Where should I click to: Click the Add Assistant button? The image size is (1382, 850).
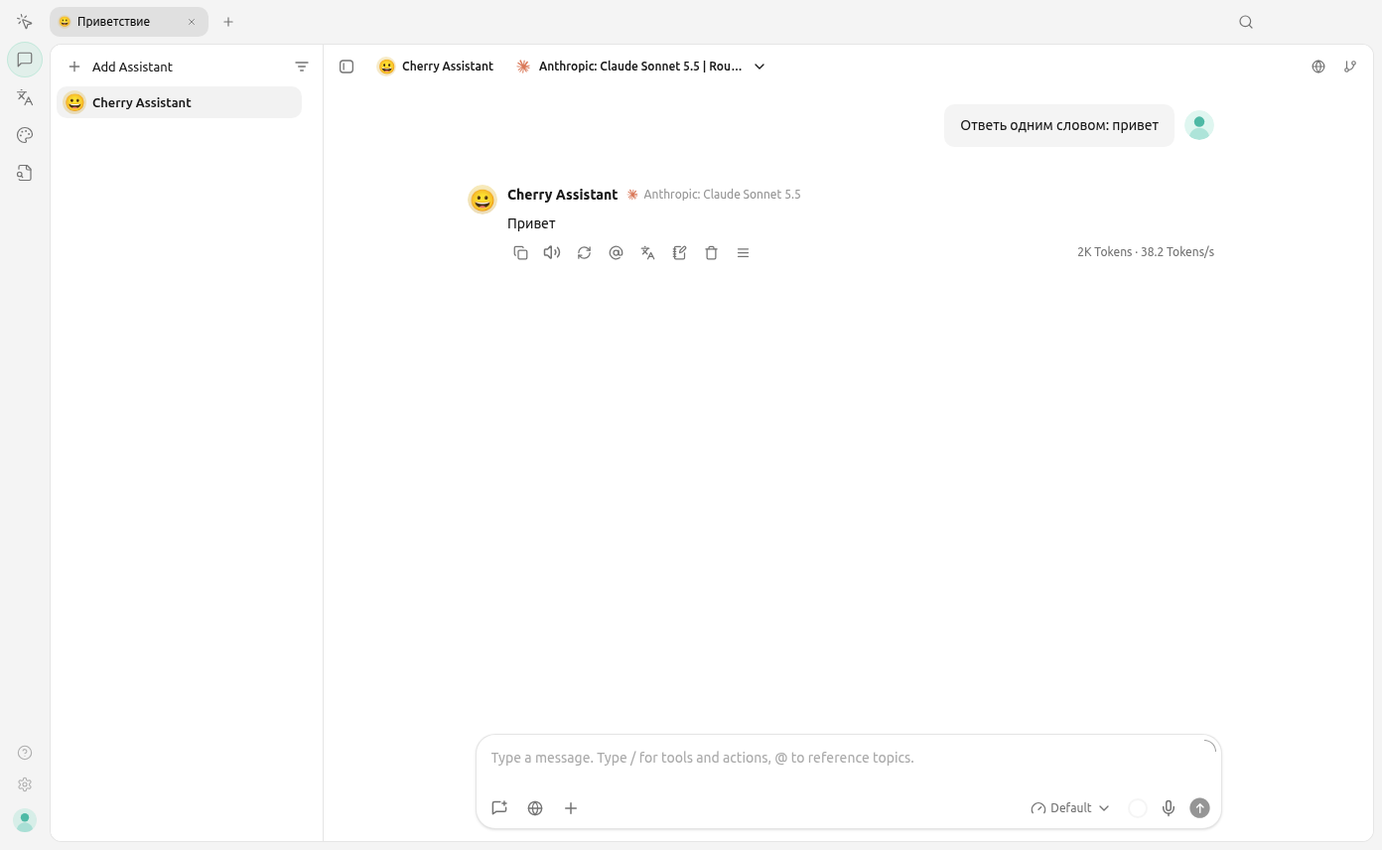click(x=120, y=67)
